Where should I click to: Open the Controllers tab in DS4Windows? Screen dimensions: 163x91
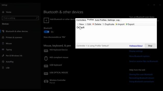pyautogui.click(x=81, y=20)
